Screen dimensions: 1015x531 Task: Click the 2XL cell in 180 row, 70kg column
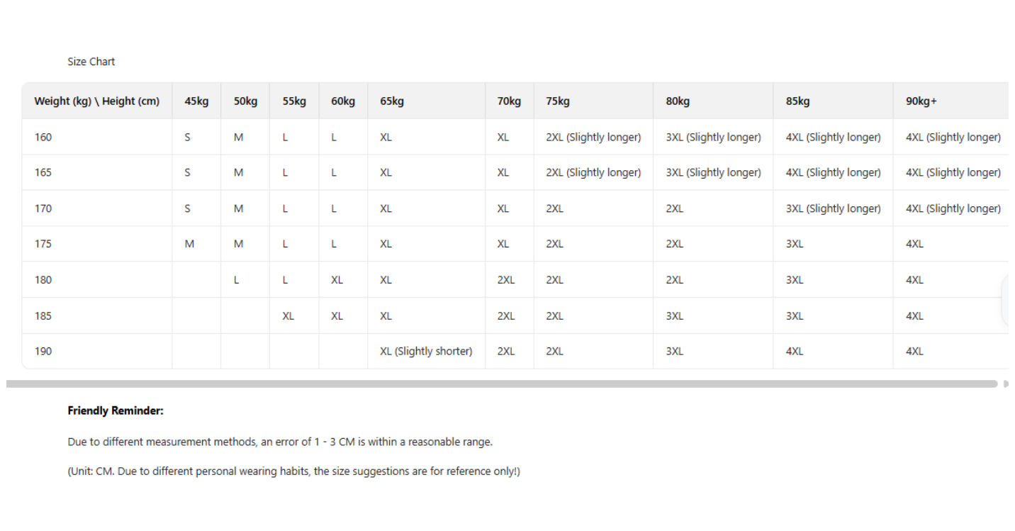506,279
